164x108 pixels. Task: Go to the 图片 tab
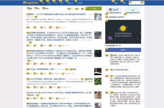62,3
